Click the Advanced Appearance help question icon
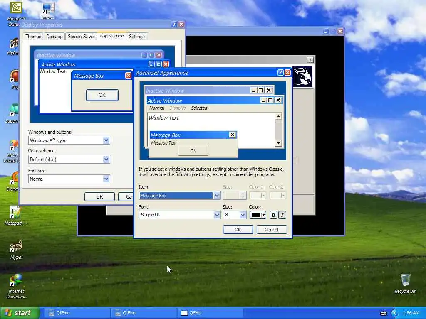 pyautogui.click(x=280, y=72)
